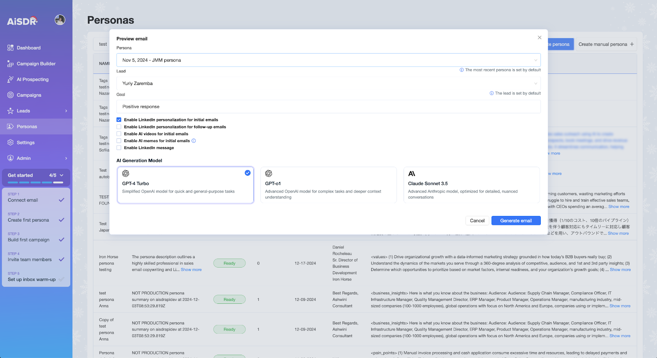
Task: Select the GPT-o1 model card
Action: click(328, 185)
